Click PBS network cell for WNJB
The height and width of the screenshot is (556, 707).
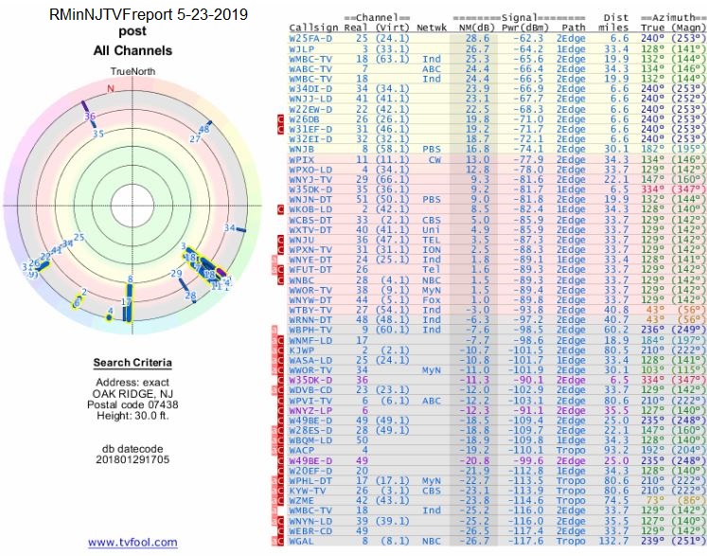(x=431, y=149)
